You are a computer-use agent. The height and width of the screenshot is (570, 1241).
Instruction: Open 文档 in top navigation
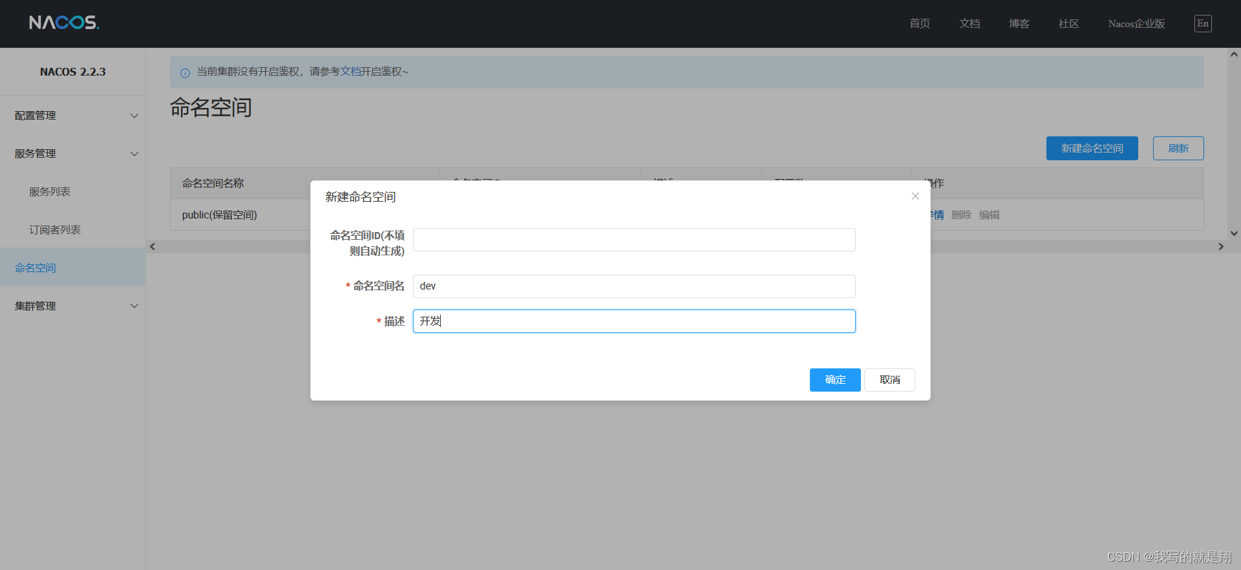970,23
